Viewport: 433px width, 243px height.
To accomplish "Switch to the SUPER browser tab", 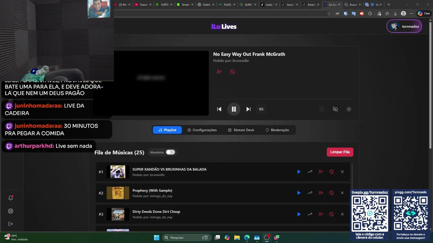I will tap(164, 5).
